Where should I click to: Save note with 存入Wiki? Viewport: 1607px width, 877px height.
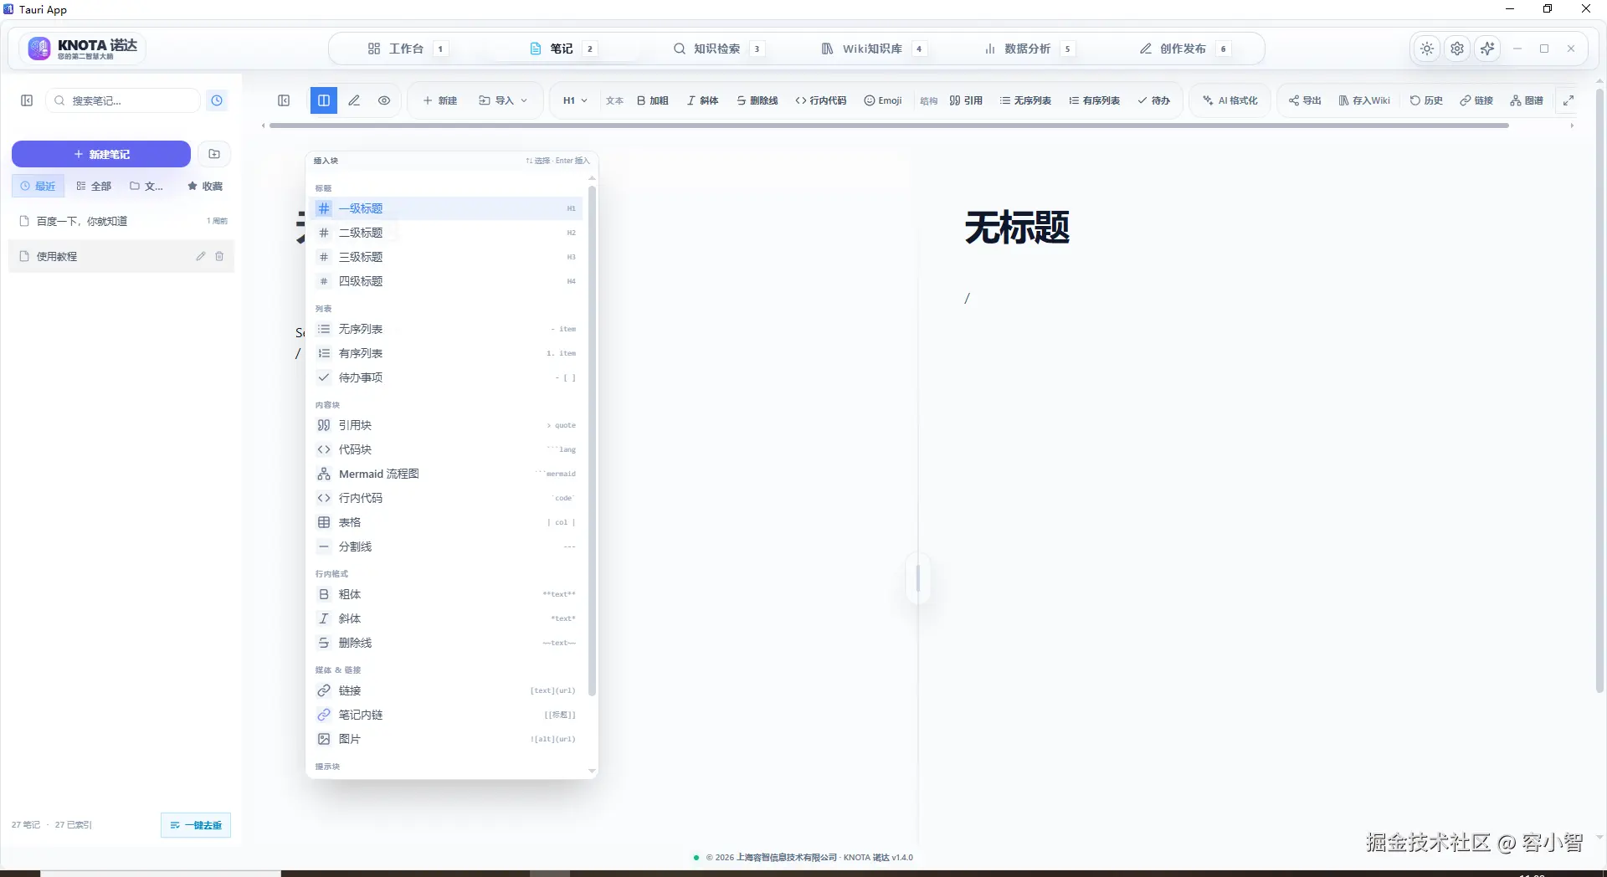[x=1364, y=100]
